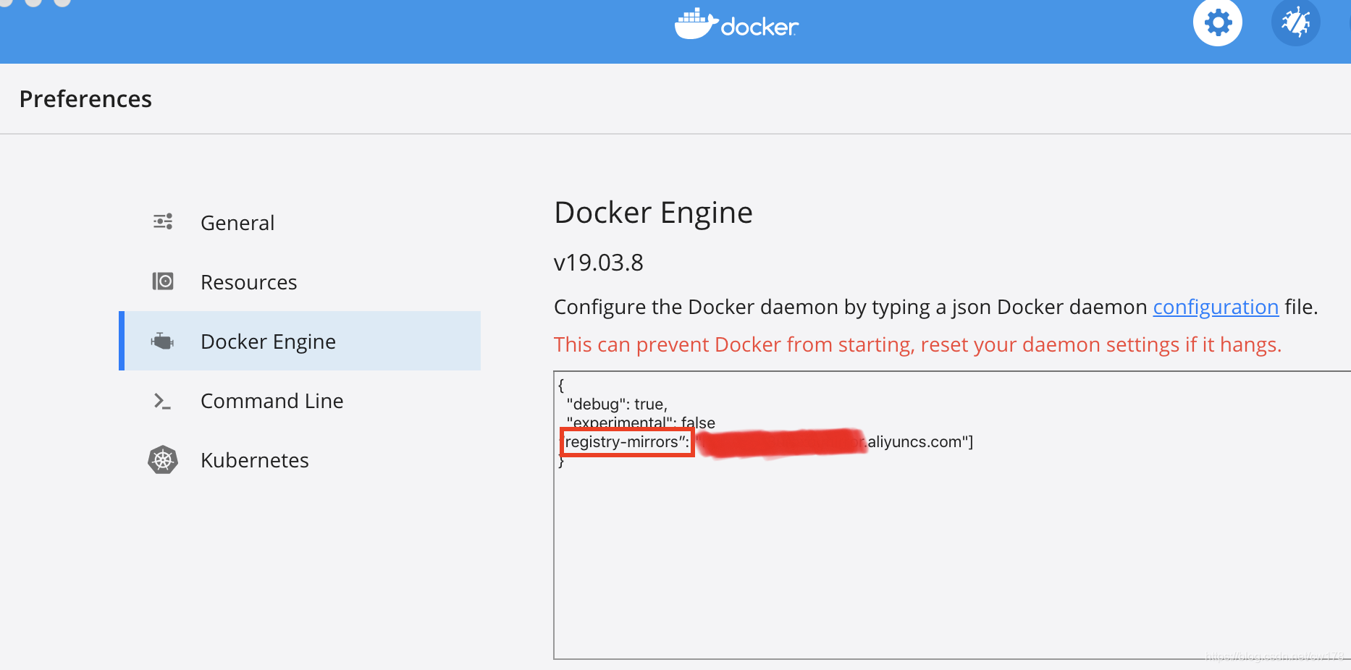Click the registry-mirrors key text
The width and height of the screenshot is (1351, 670).
pyautogui.click(x=627, y=441)
